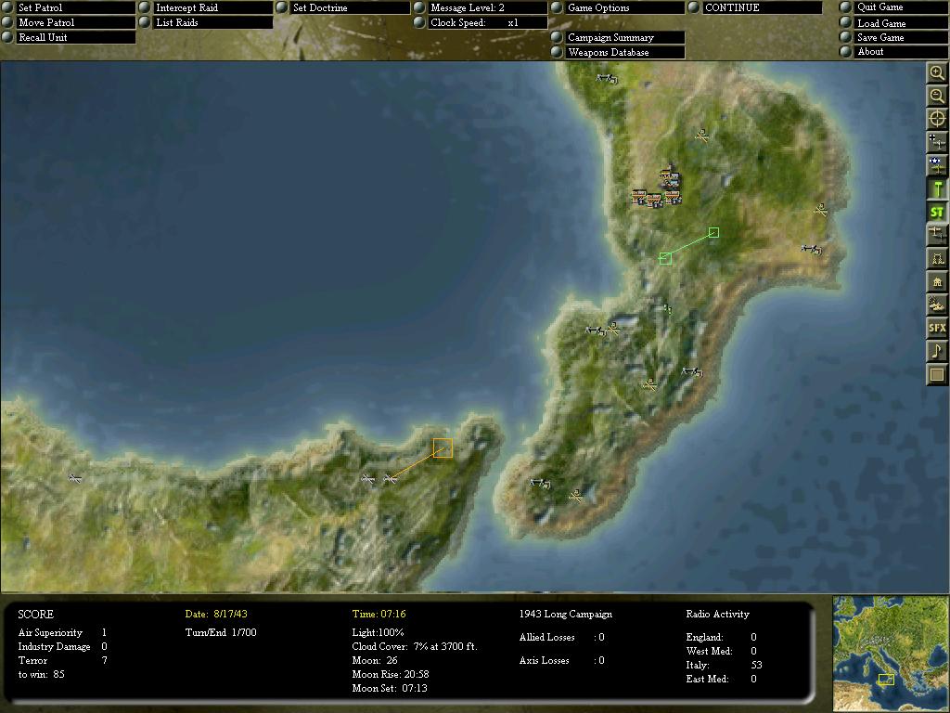Click the crossed airfield icon at the southern tip

tap(575, 496)
